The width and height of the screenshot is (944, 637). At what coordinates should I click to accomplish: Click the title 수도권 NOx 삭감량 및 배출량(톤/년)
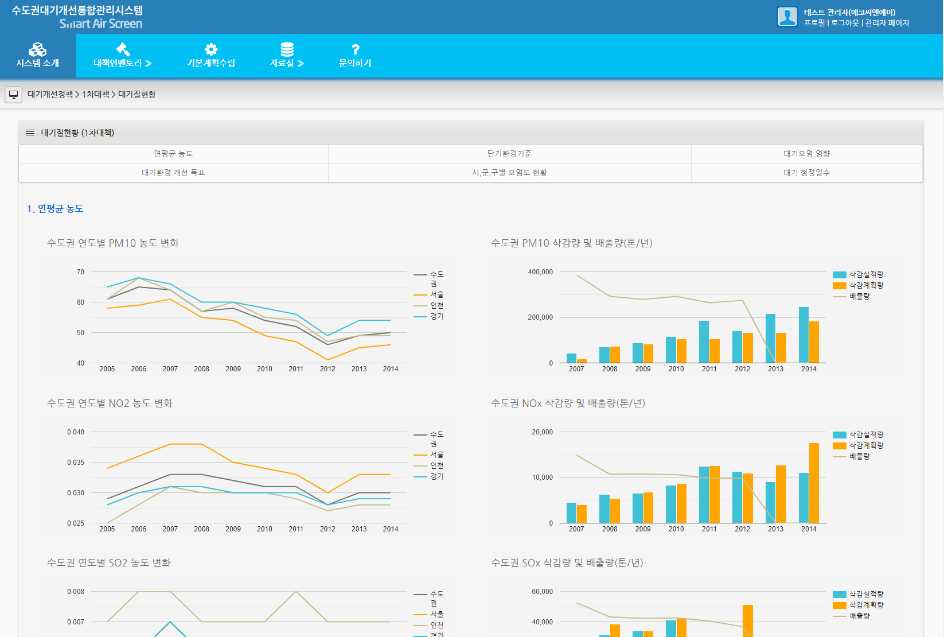tap(568, 403)
